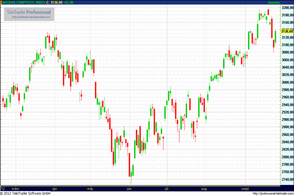
Task: Select the 'máj.' month on time axis
Action: click(x=90, y=188)
